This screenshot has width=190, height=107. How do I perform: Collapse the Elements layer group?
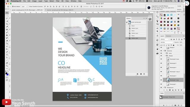(x=164, y=51)
